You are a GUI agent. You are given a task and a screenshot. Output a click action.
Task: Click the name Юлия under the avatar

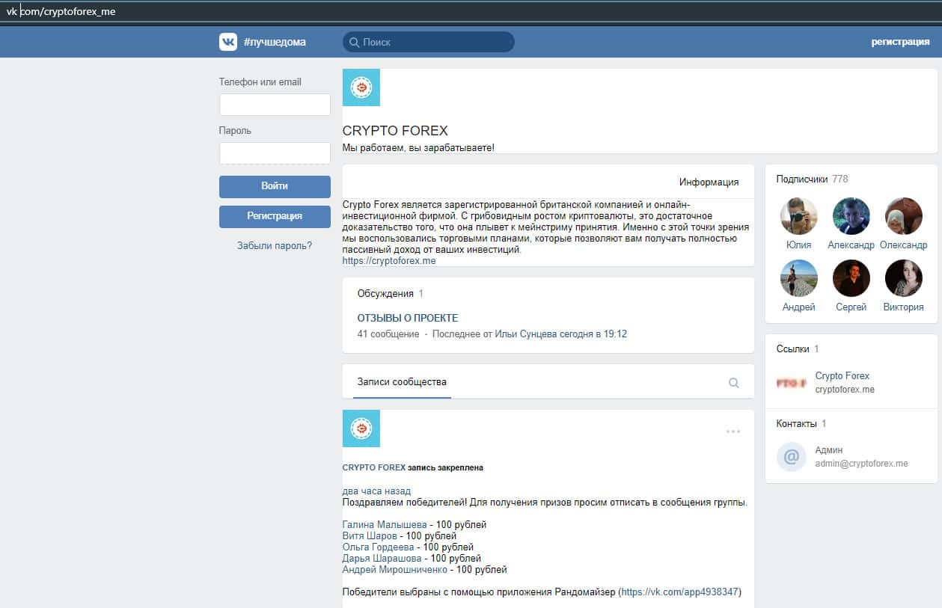tap(799, 245)
